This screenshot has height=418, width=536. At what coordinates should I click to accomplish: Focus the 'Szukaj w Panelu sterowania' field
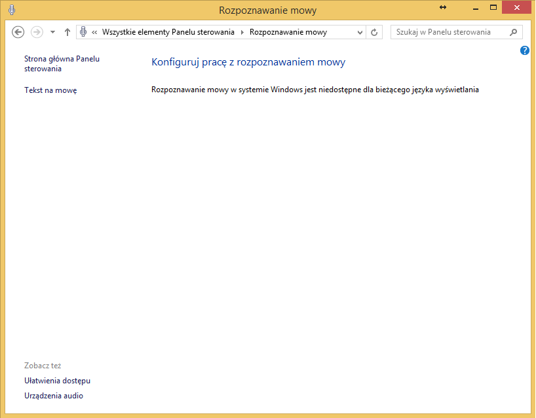coord(456,32)
